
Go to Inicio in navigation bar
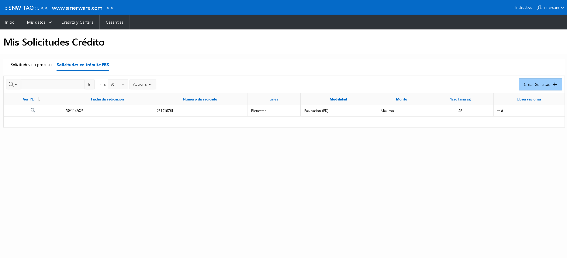point(10,22)
